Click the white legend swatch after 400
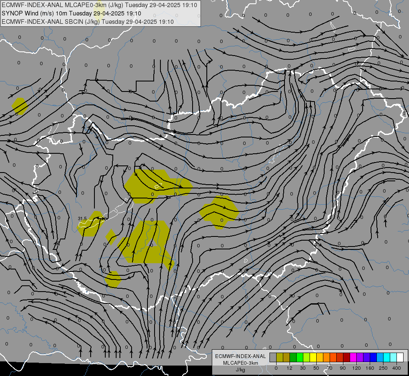The width and height of the screenshot is (409, 376). [x=400, y=357]
